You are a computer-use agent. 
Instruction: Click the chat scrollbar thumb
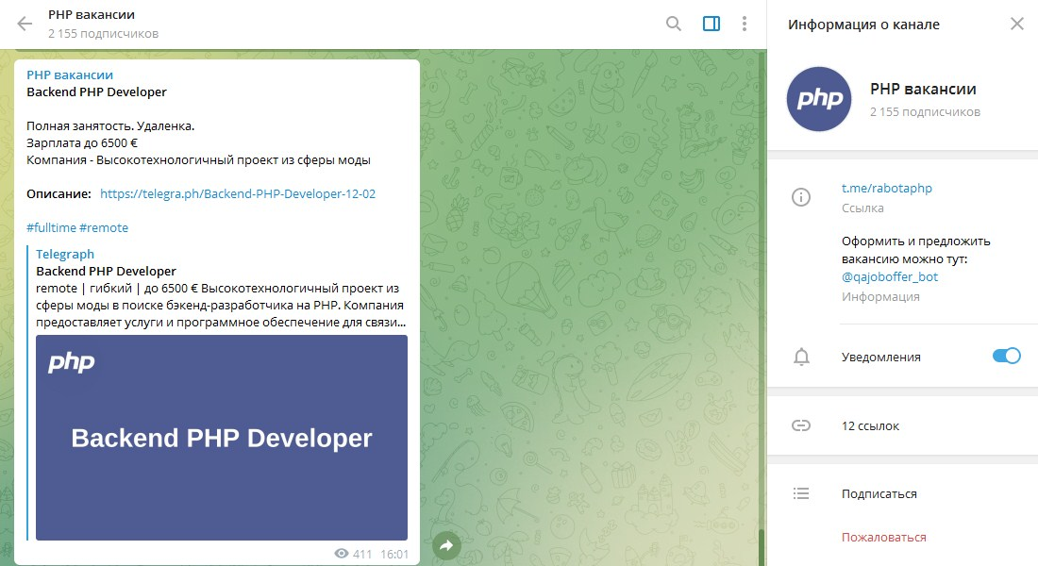[x=762, y=547]
